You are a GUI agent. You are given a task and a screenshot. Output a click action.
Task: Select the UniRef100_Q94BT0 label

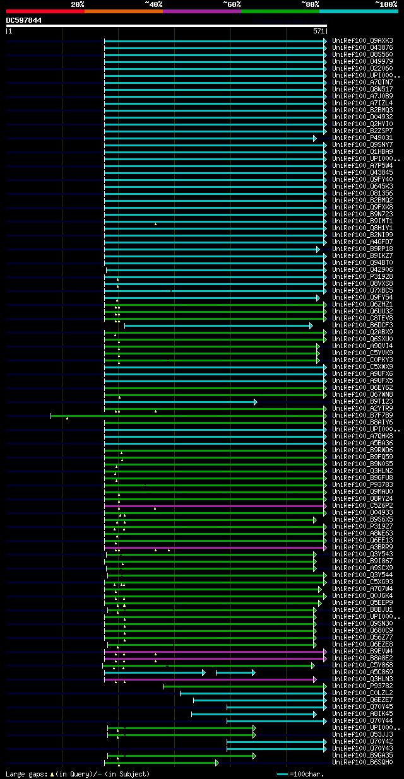(362, 262)
